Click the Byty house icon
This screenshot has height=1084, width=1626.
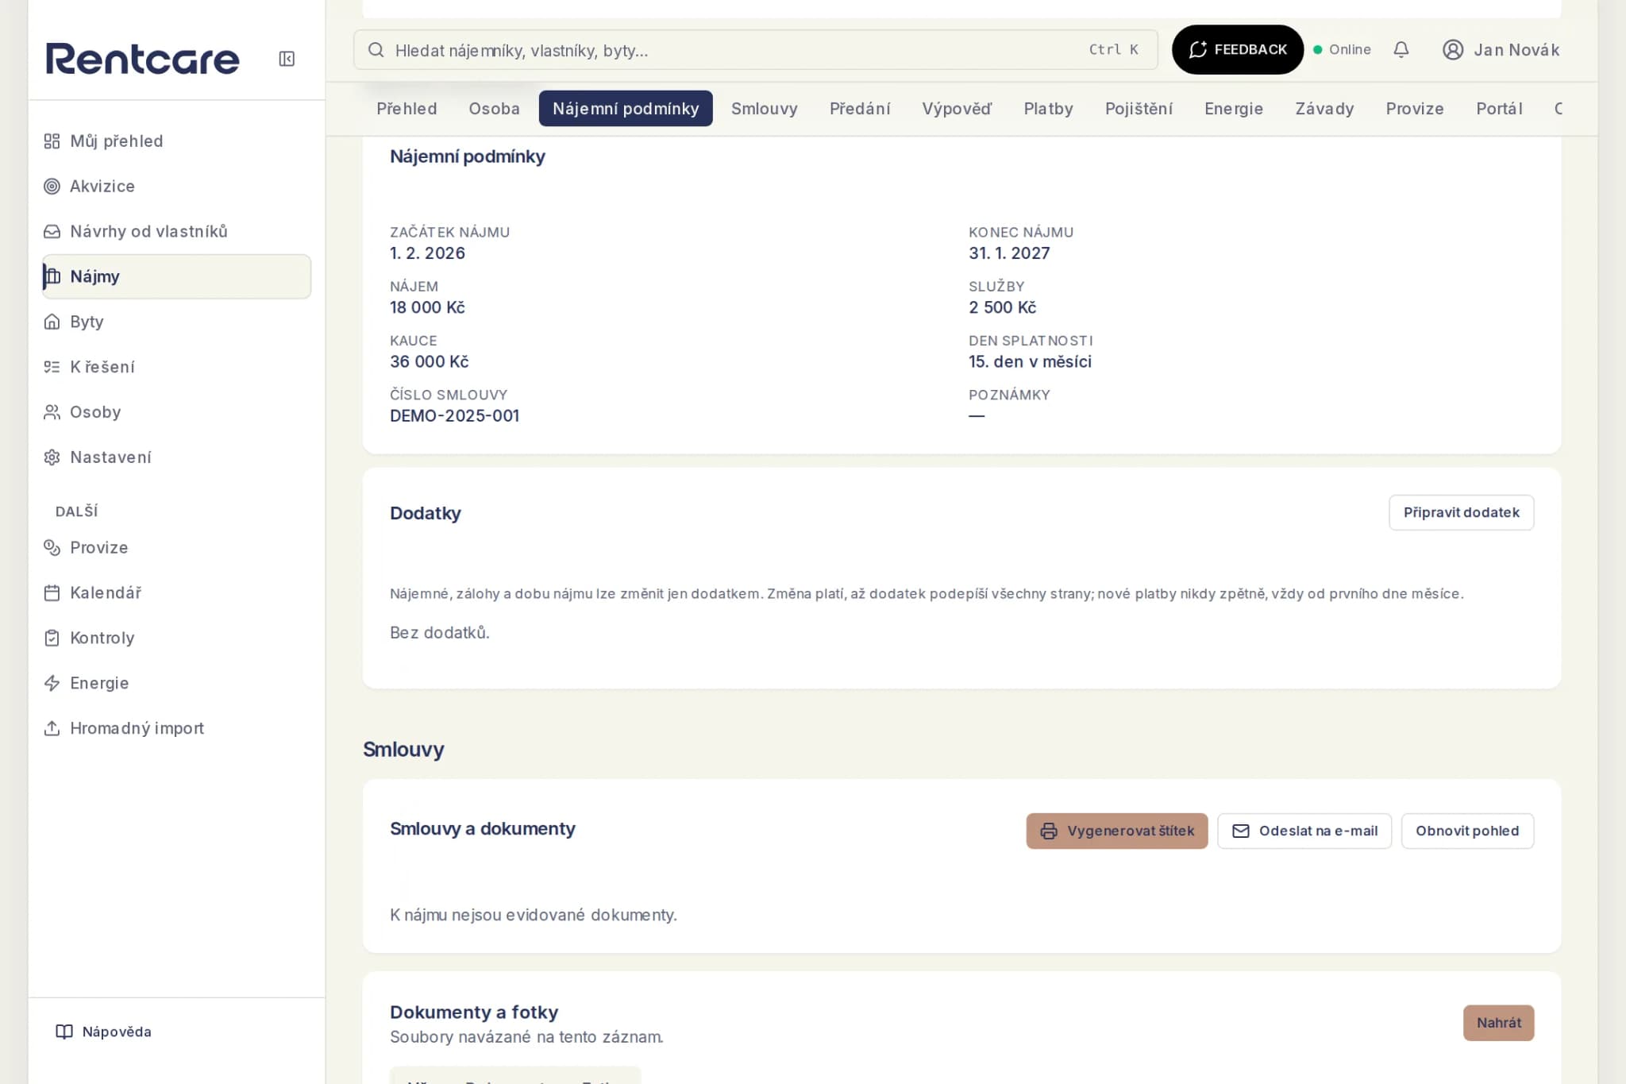(x=52, y=322)
